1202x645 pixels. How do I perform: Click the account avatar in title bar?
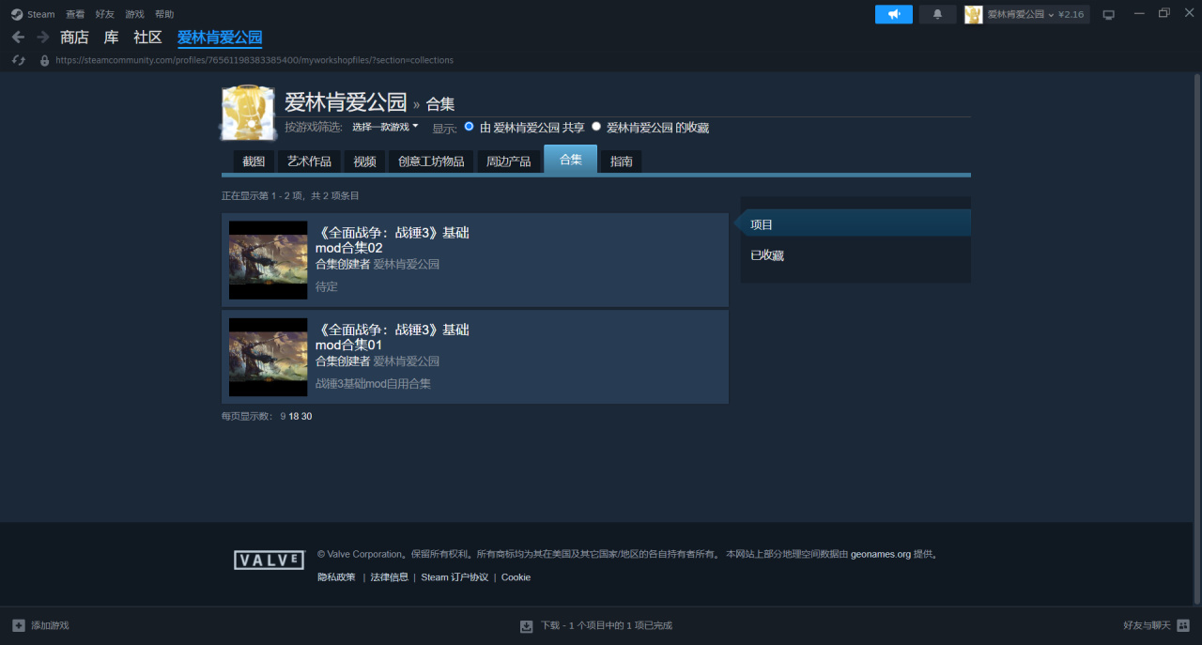click(x=973, y=14)
